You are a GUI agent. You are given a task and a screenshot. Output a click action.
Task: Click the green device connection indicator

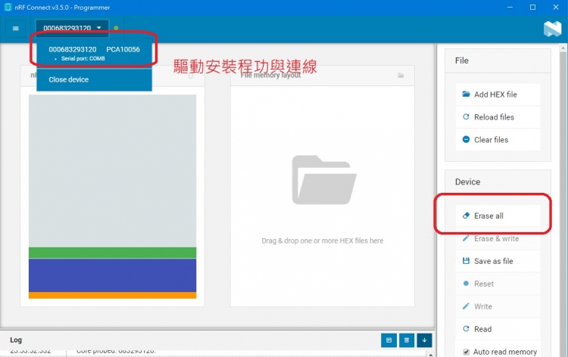[x=116, y=29]
